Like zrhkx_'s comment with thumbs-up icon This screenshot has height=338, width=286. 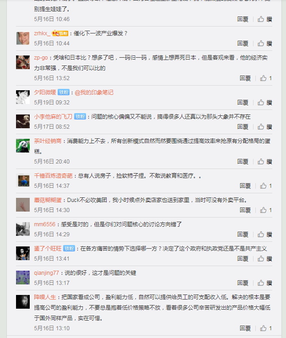264,44
